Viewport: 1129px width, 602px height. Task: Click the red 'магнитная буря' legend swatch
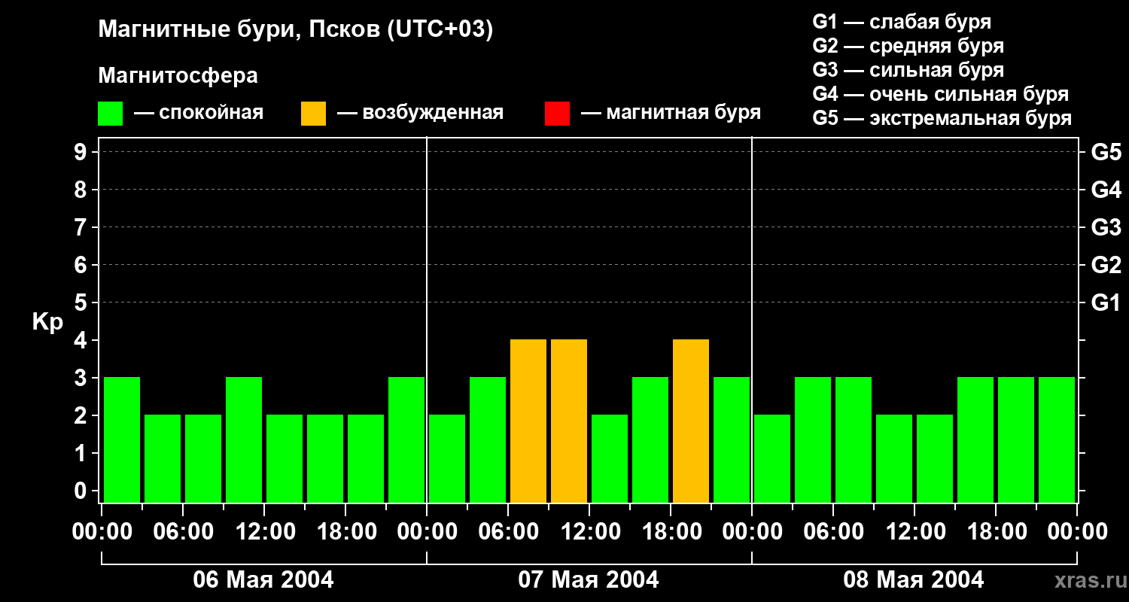(x=557, y=114)
